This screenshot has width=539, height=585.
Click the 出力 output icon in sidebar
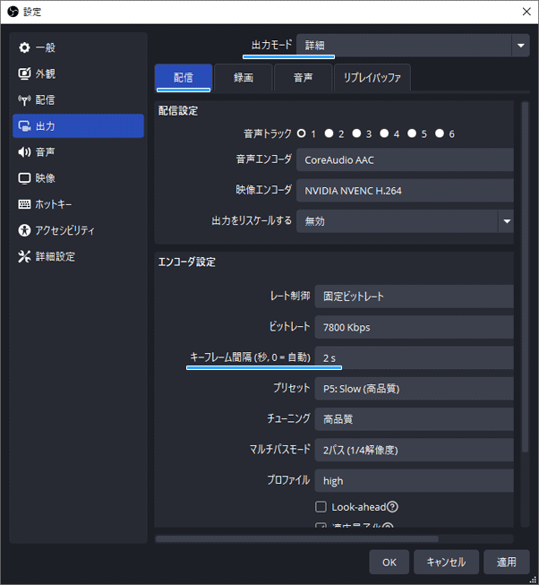(x=24, y=126)
